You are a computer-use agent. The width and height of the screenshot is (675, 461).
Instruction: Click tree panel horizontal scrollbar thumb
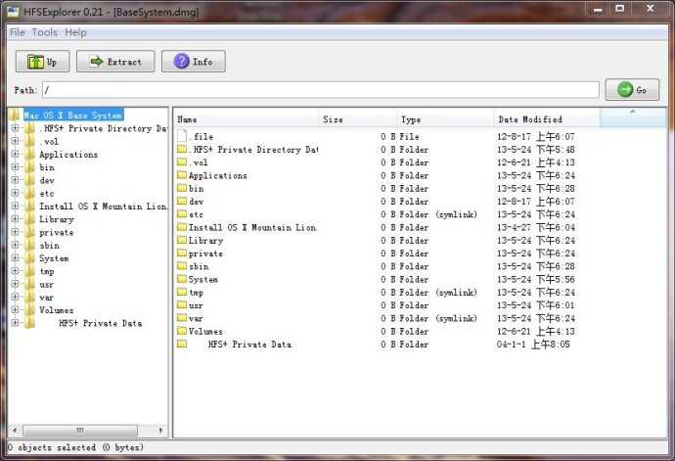[80, 430]
